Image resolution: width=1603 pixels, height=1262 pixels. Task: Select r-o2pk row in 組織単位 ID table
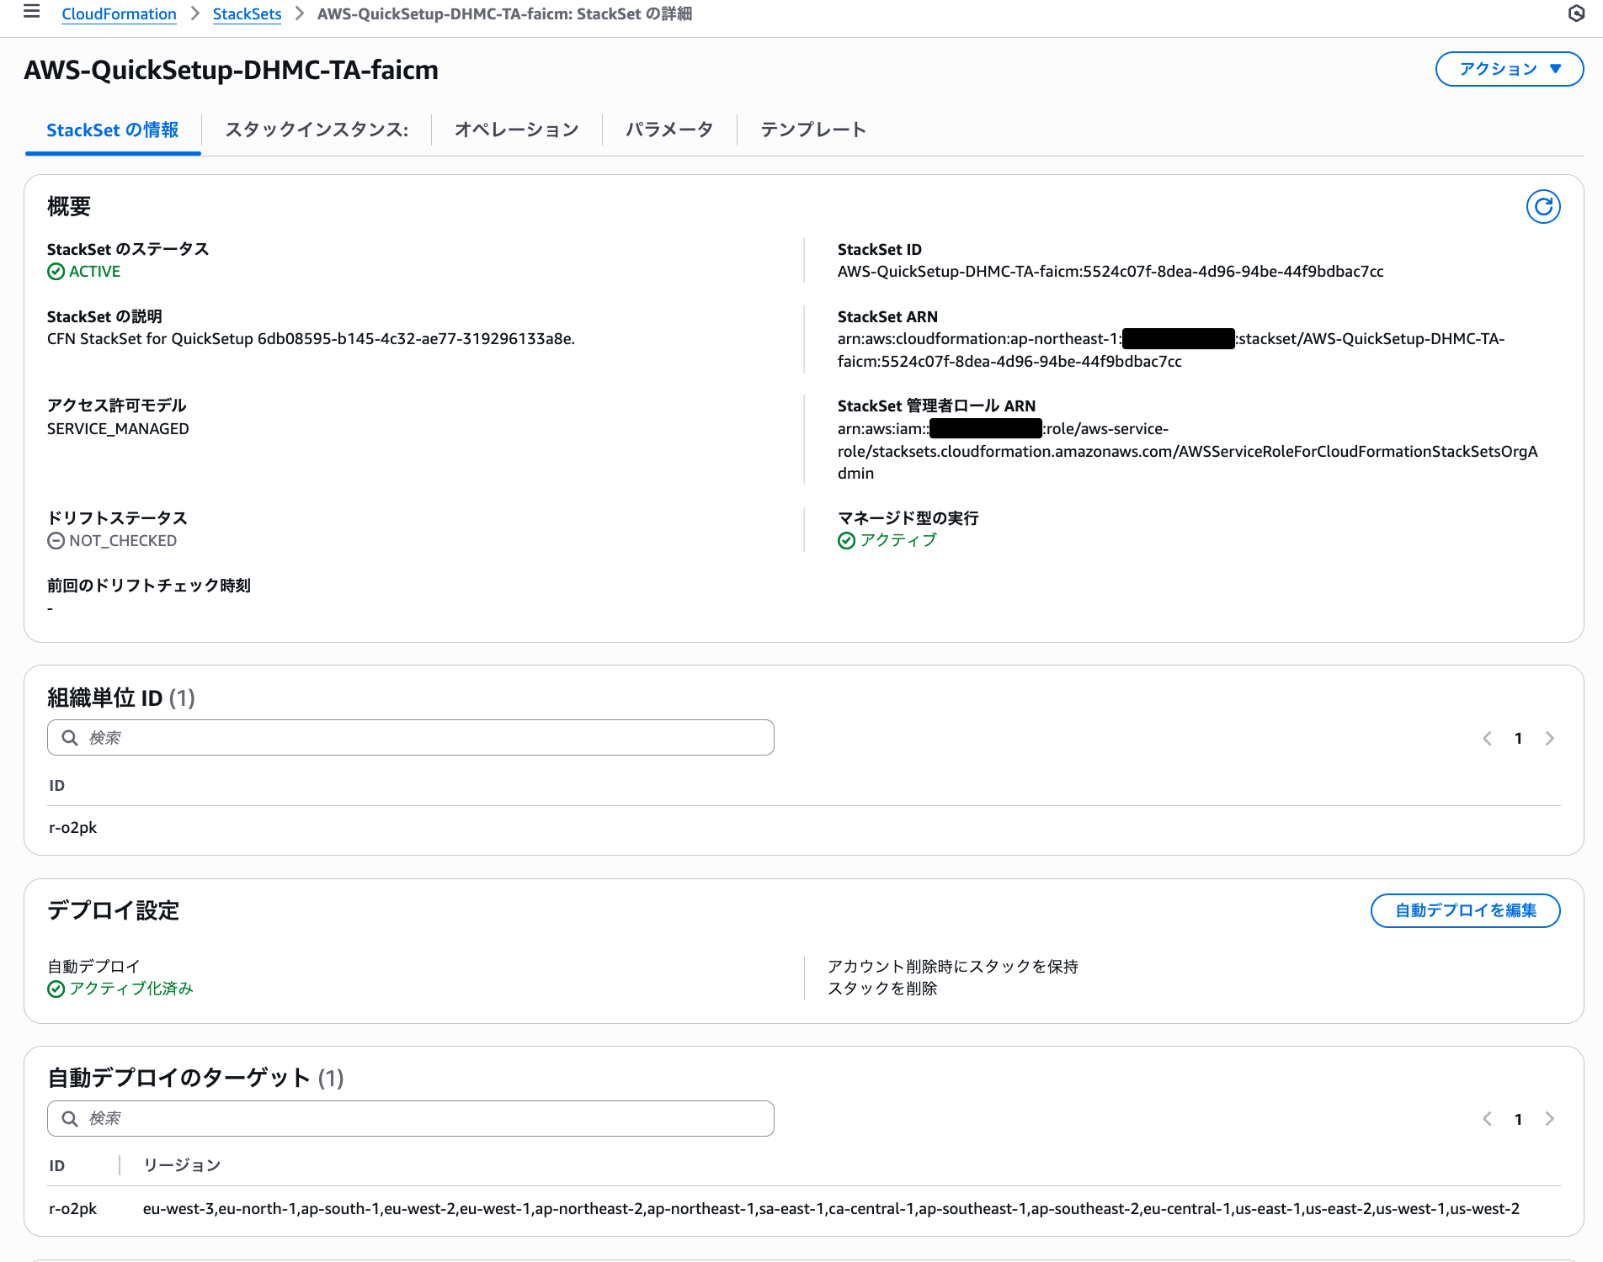[x=804, y=828]
